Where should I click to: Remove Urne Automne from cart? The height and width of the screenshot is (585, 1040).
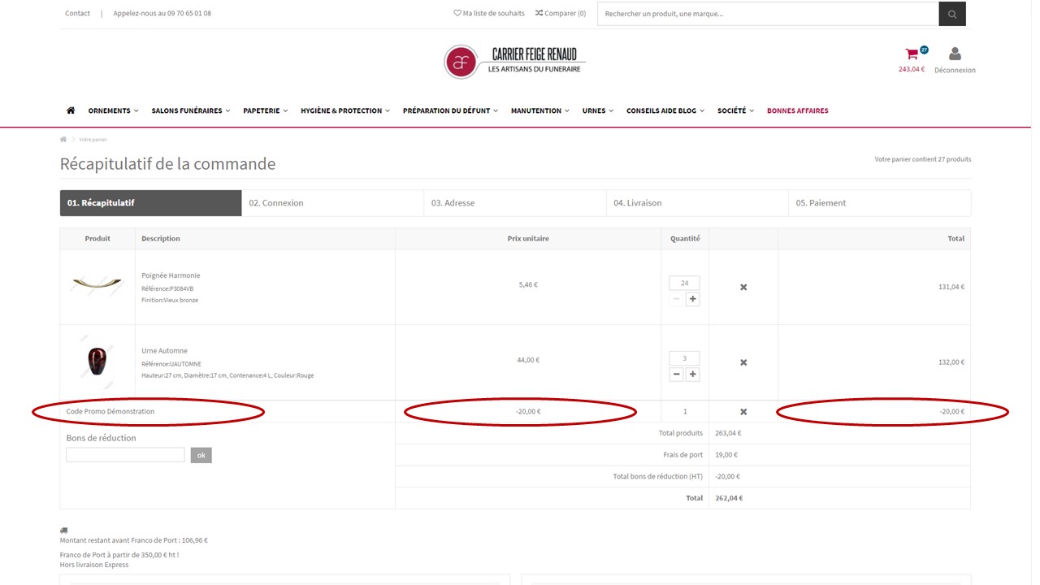tap(743, 362)
